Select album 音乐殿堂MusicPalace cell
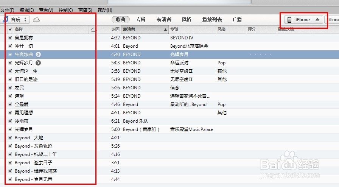This screenshot has width=339, height=187. (x=191, y=129)
